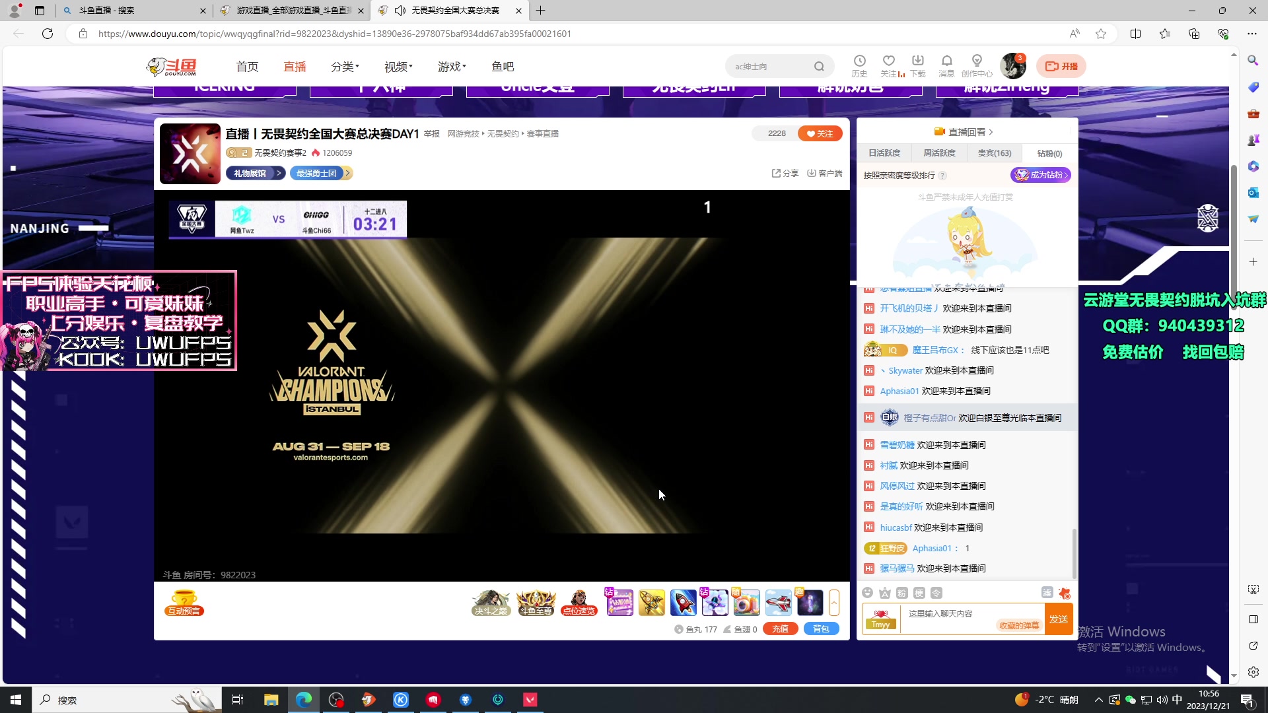Viewport: 1268px width, 713px height.
Task: Open the Windows Start button
Action: coord(16,700)
